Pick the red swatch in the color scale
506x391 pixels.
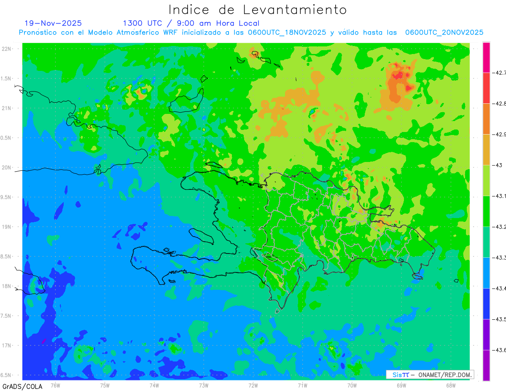coord(486,88)
